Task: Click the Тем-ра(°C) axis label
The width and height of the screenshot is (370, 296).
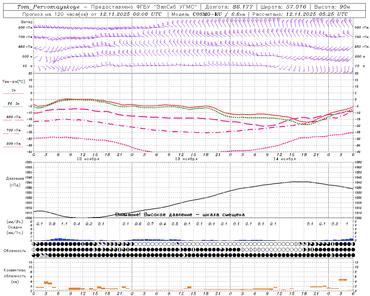Action: point(14,82)
